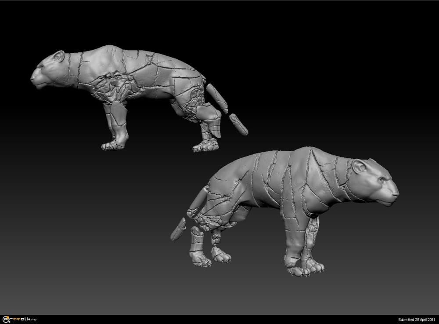Select the ear of the upper-left tiger
Viewport: 439px width, 324px height.
(58, 56)
